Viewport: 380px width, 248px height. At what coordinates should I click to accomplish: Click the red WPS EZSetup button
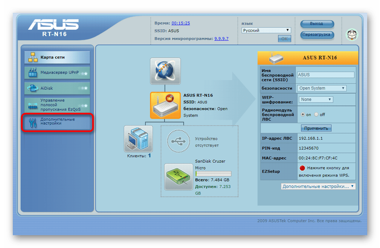point(302,168)
